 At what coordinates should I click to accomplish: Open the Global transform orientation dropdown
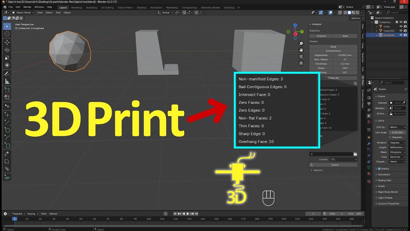point(165,13)
